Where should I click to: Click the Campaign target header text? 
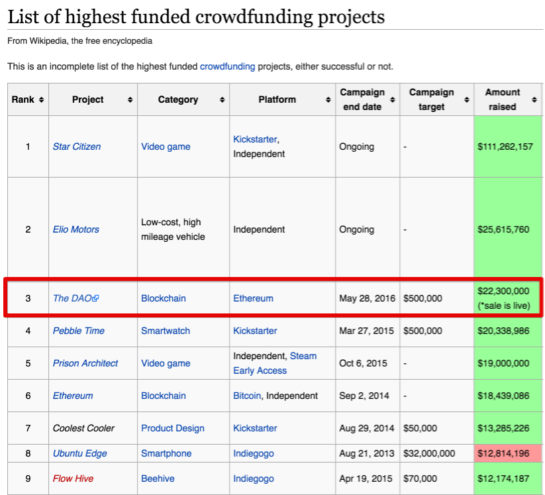click(x=431, y=99)
